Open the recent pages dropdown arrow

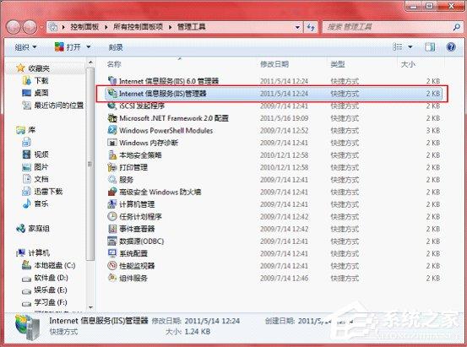(x=41, y=27)
